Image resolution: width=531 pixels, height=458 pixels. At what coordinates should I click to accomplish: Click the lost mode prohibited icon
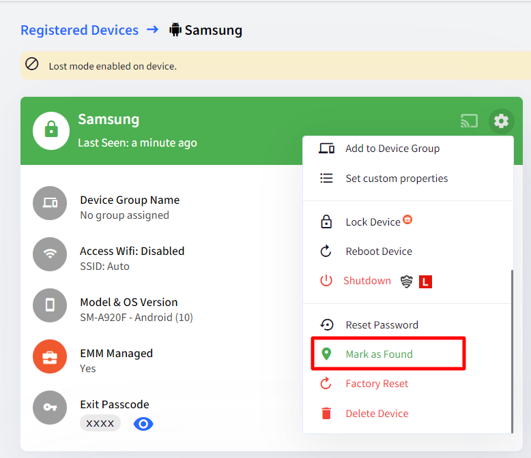pyautogui.click(x=32, y=64)
